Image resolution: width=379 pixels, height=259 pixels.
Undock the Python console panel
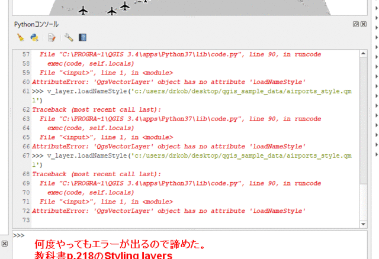coord(355,24)
